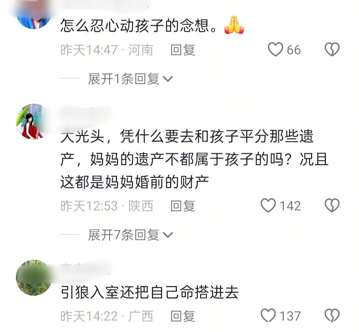
Task: Tap the praying hands emoji
Action: click(x=234, y=25)
